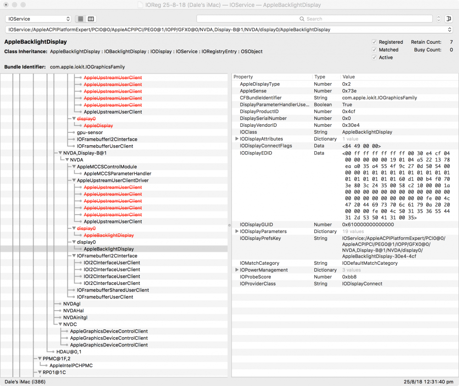Sort by the Type column header

[x=326, y=77]
